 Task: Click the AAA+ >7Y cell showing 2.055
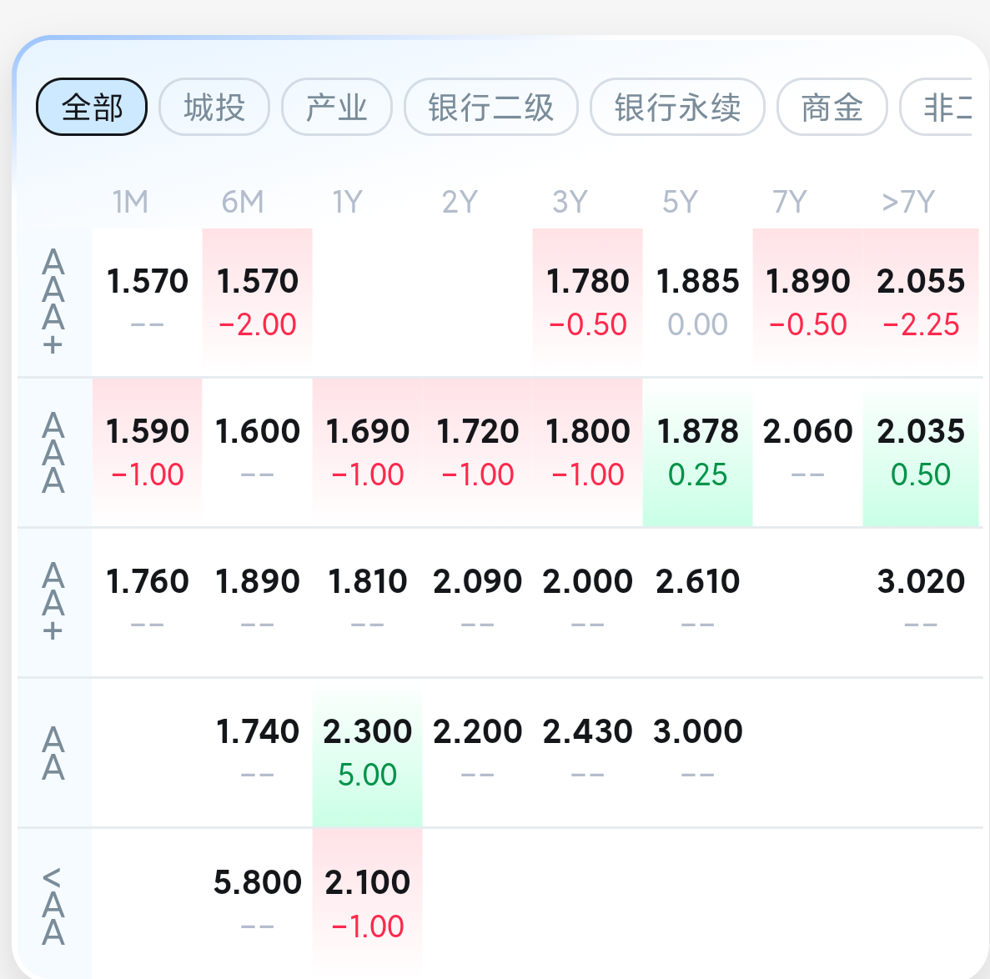[x=921, y=302]
